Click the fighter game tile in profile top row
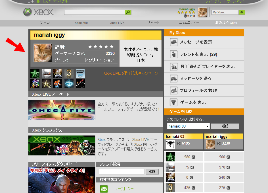Screen dimensions: 268x193 (x=58, y=73)
